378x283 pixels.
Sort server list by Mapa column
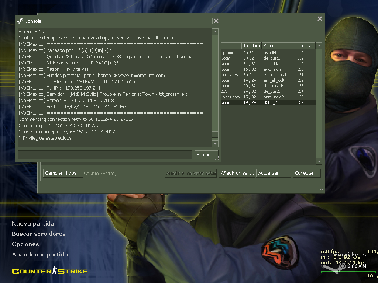278,46
